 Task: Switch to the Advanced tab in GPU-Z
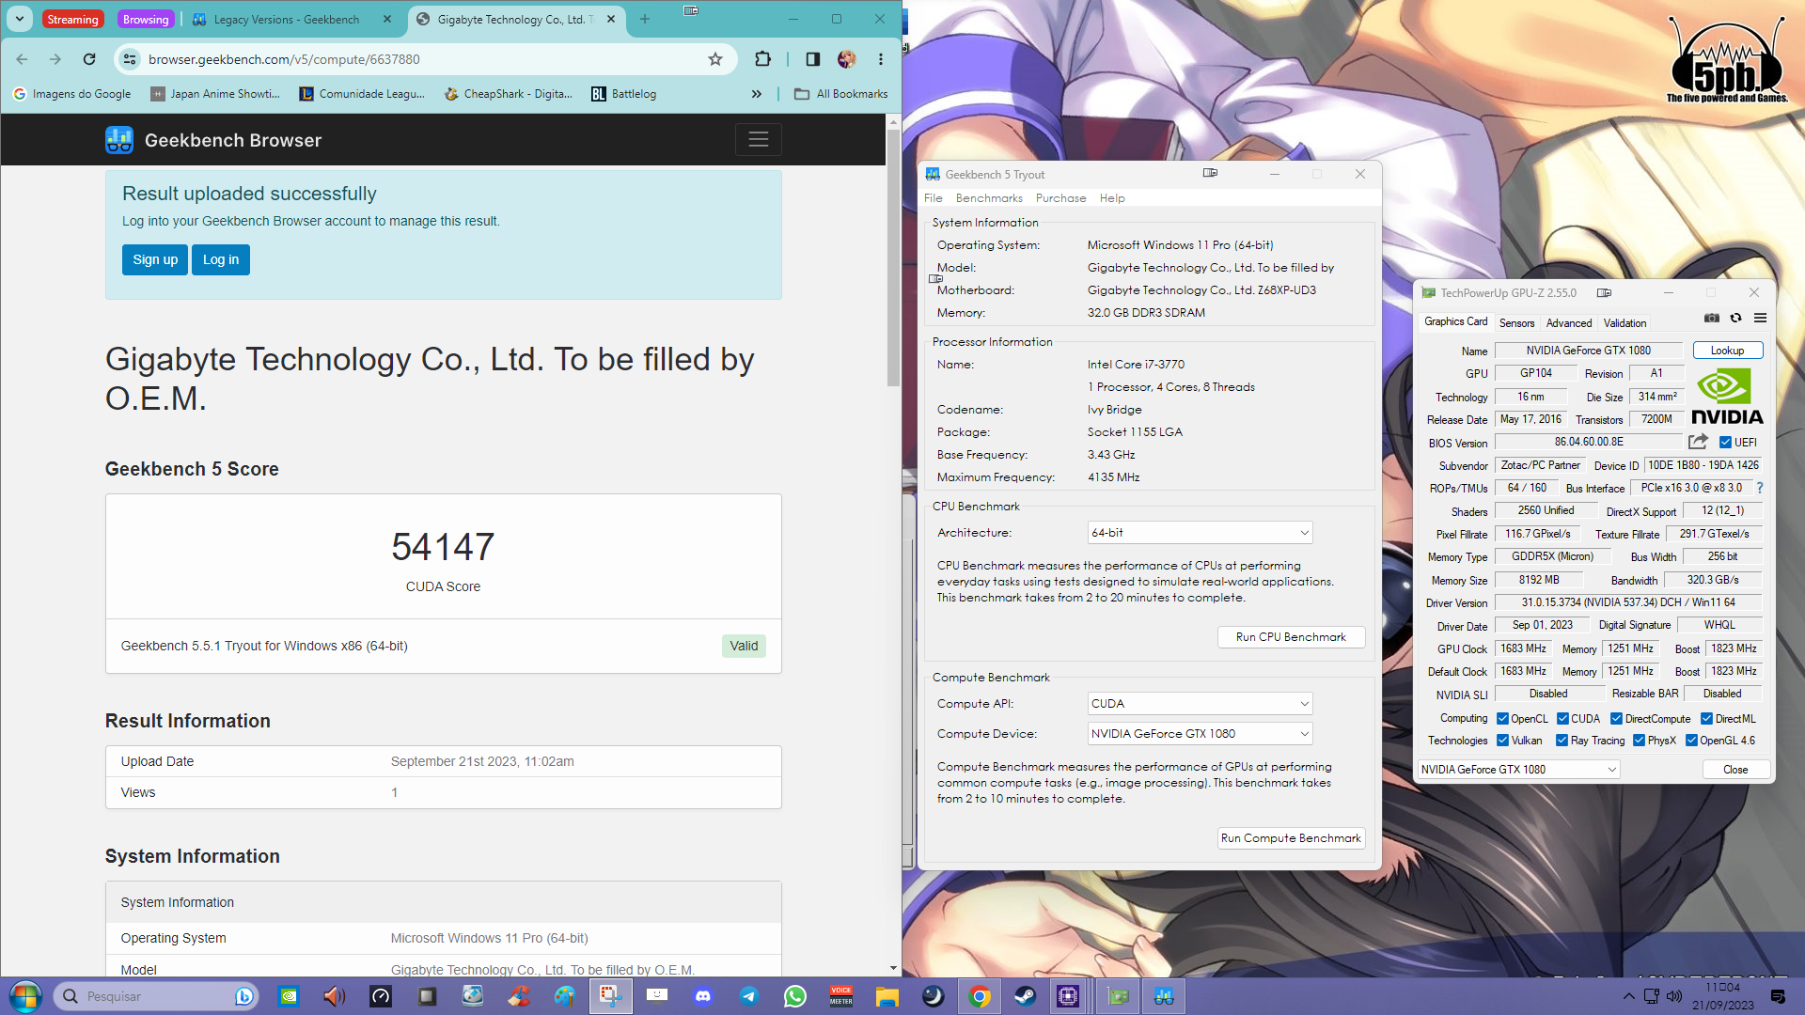(x=1569, y=323)
